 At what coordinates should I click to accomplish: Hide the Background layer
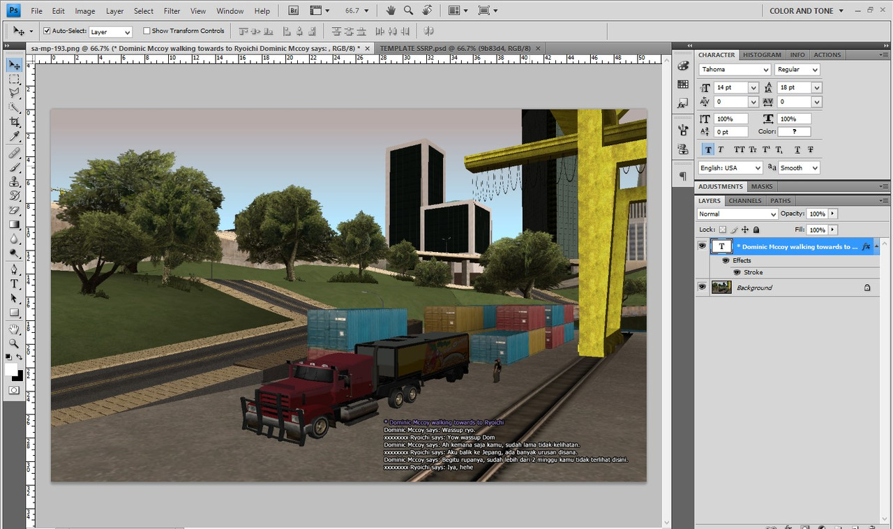pyautogui.click(x=702, y=287)
